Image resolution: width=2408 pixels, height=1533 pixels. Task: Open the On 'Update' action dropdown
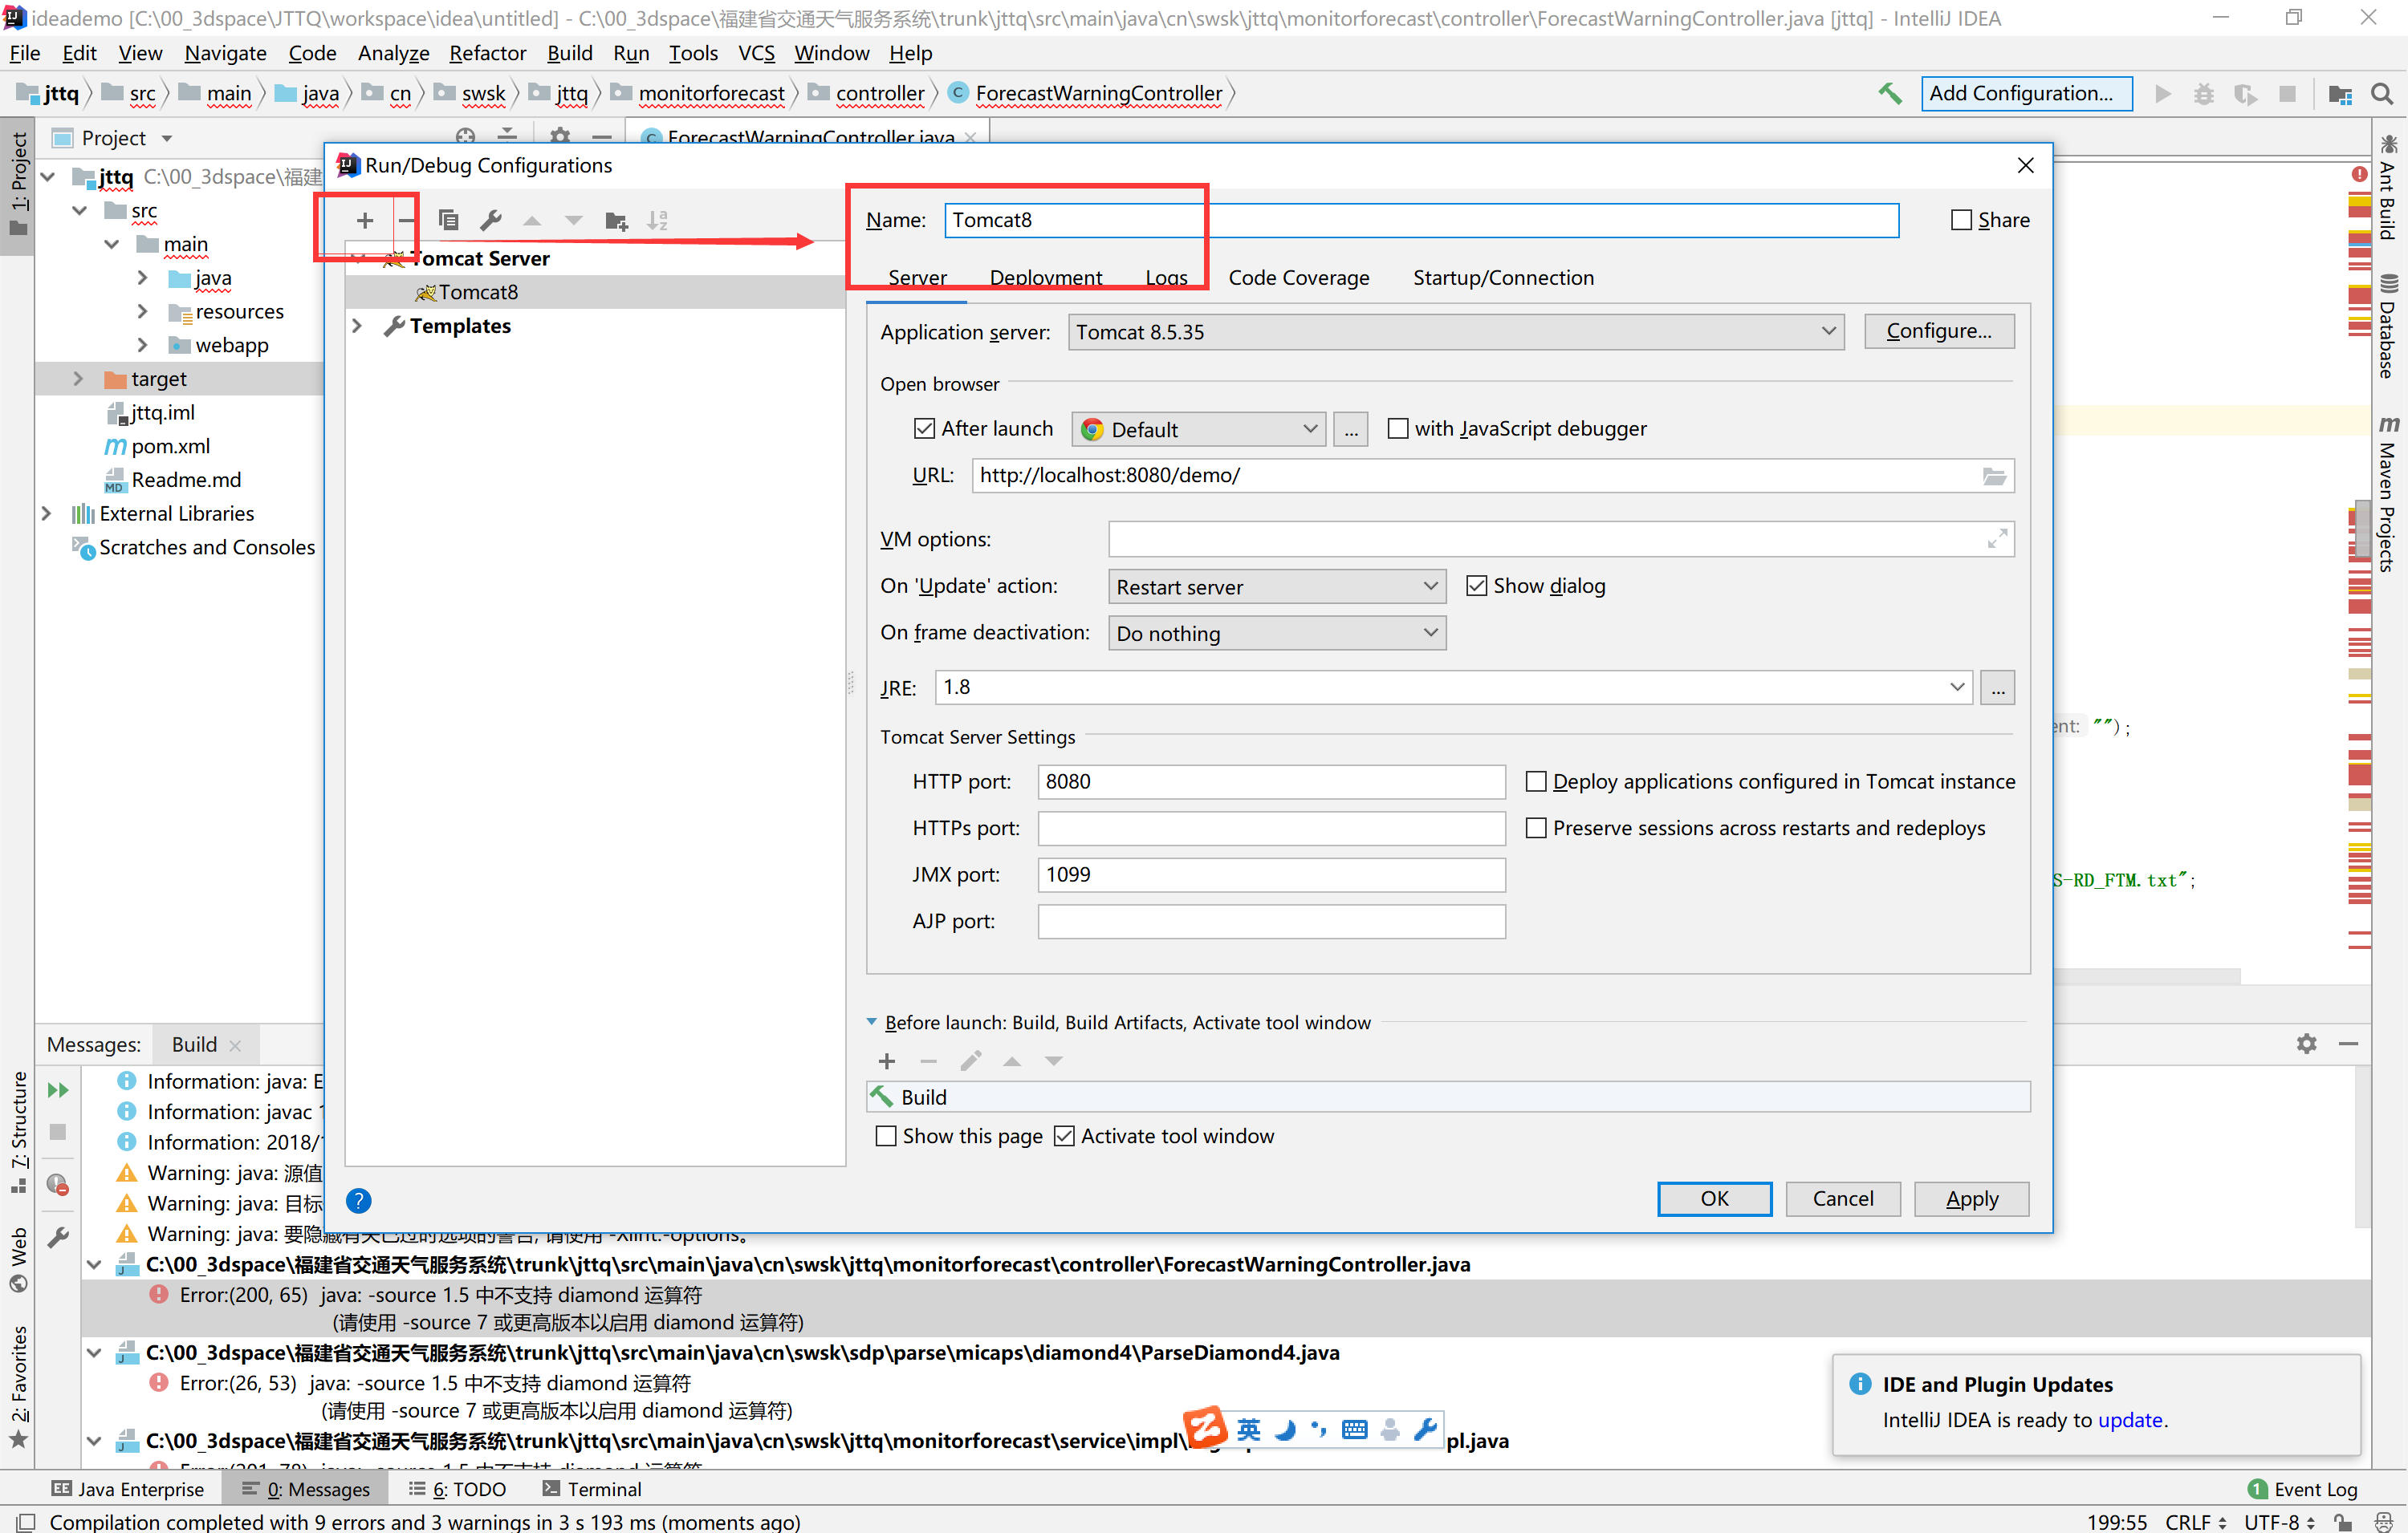[1276, 586]
